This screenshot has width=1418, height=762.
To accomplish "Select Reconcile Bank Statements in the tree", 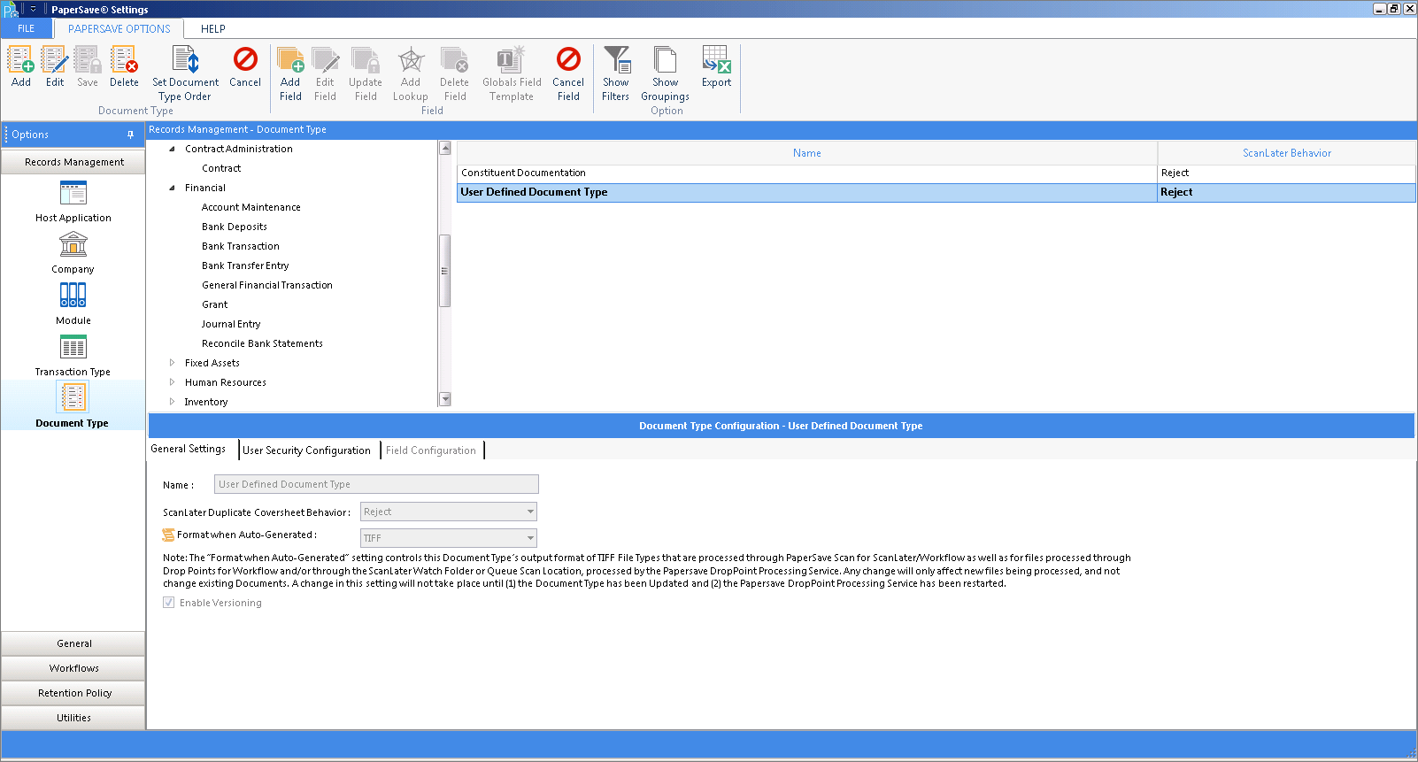I will coord(262,343).
